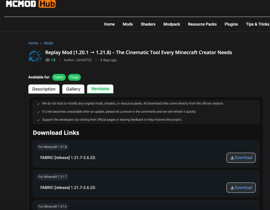Open the Plugins menu item
Viewport: 270px width, 210px height.
(231, 24)
